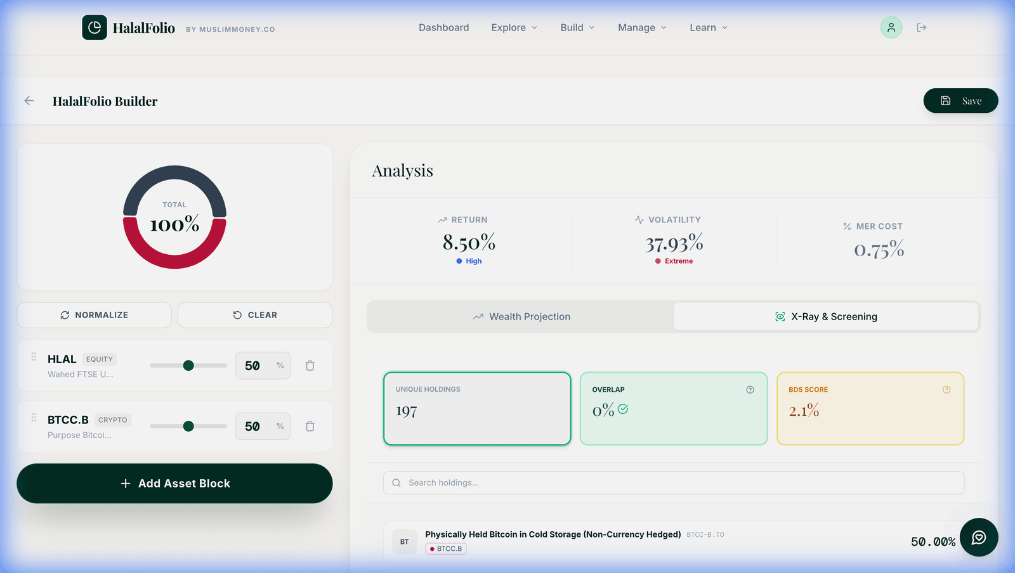Click the EQUITY tag on HLAL

(100, 359)
